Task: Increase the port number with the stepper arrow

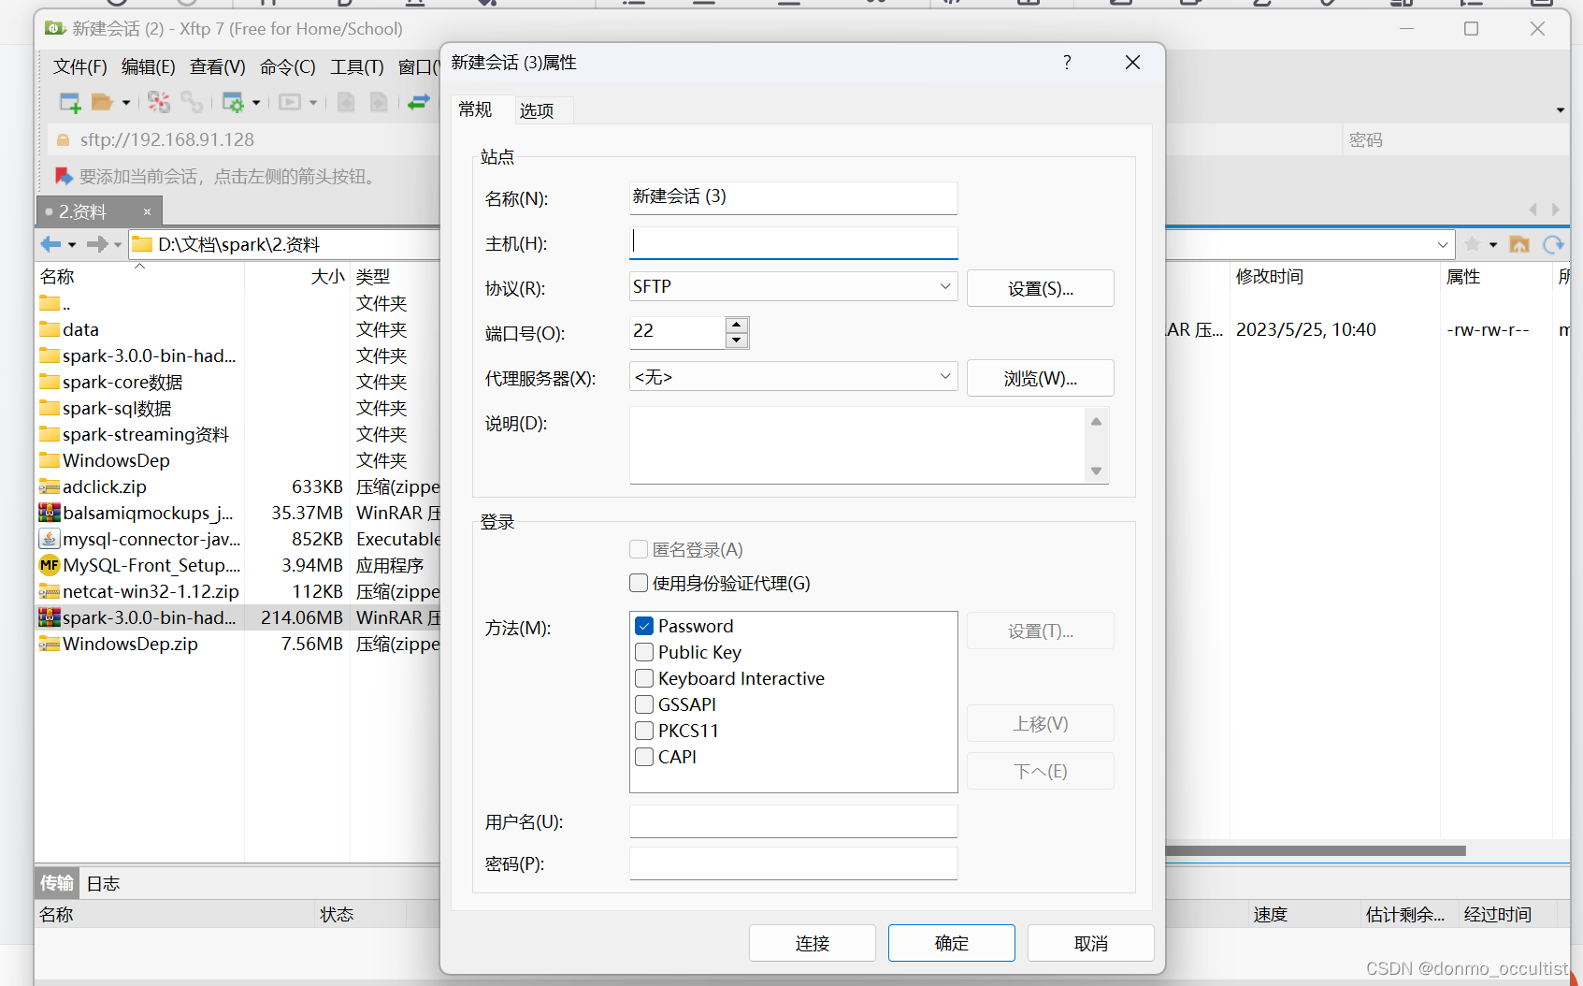Action: pyautogui.click(x=736, y=325)
